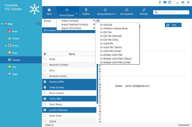Select the Shara Scott contact row
The image size is (192, 127).
[x=69, y=116]
